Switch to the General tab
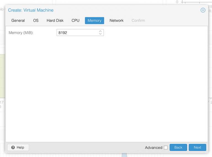This screenshot has width=212, height=157. (18, 20)
